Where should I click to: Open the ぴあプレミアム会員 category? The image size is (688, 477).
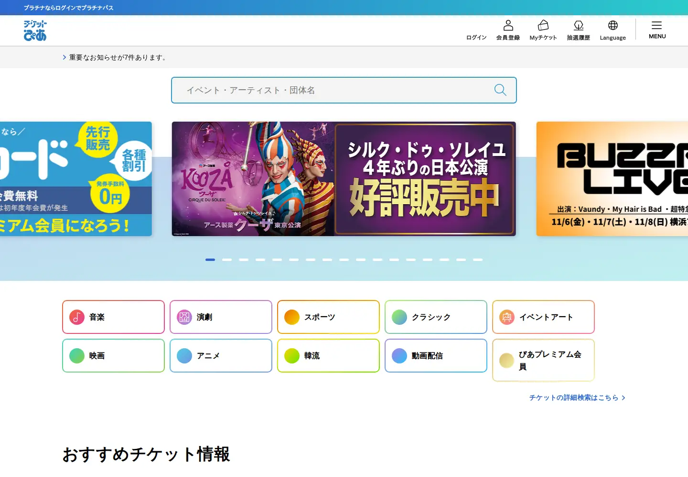point(543,360)
